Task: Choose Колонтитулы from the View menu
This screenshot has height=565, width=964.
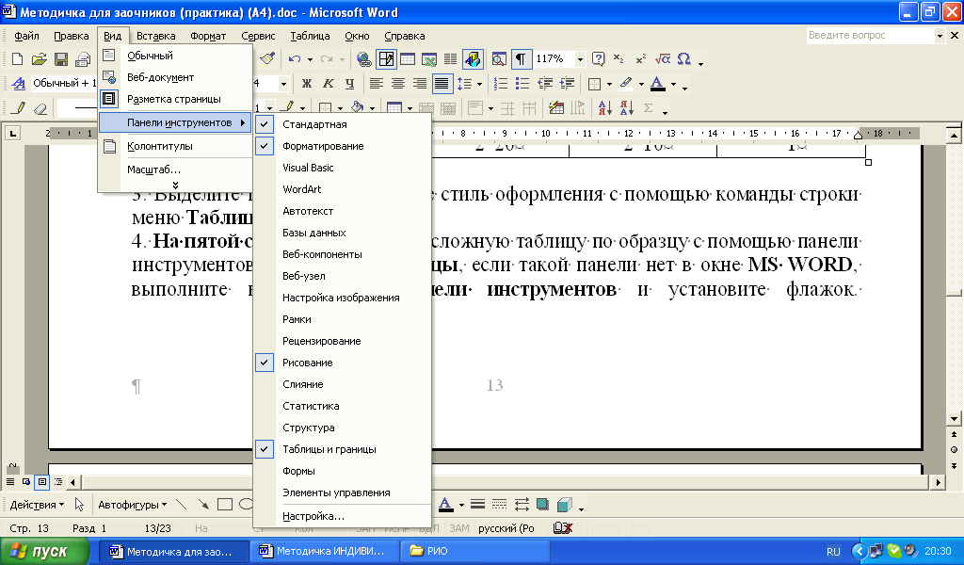Action: [159, 146]
